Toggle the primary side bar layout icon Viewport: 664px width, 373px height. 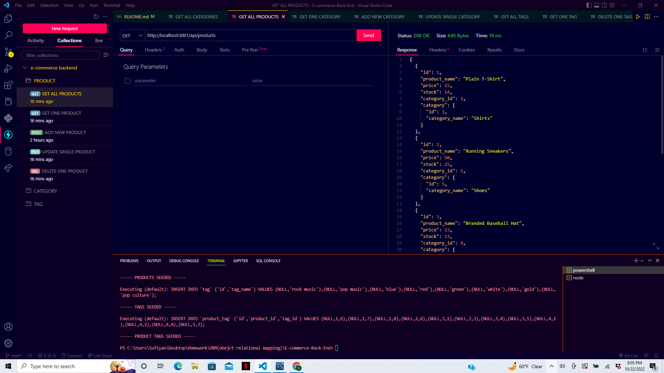tap(589, 5)
